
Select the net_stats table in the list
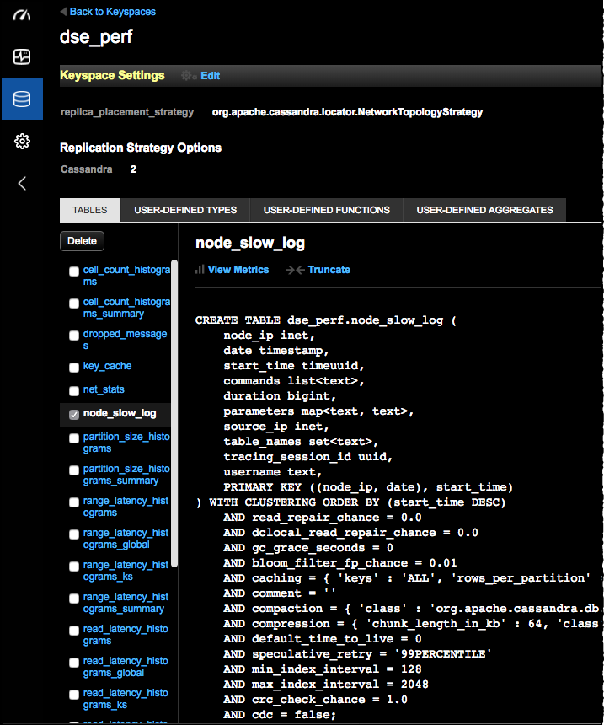tap(105, 389)
